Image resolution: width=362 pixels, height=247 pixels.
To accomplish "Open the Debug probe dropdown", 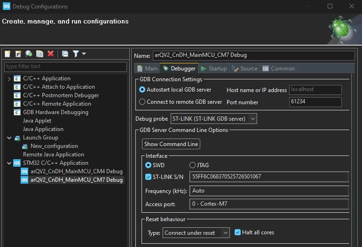I will pyautogui.click(x=214, y=119).
